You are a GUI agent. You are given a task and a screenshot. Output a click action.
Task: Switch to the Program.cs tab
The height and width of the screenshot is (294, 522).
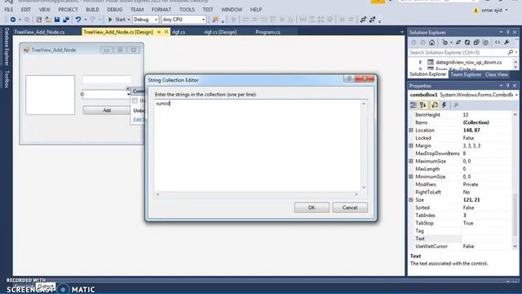pyautogui.click(x=268, y=32)
